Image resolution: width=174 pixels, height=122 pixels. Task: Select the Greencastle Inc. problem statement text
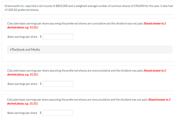89,8
